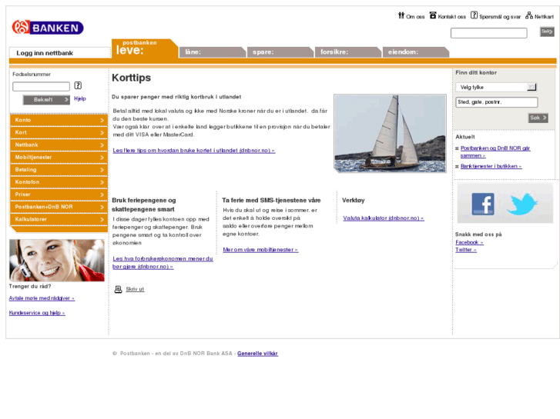This screenshot has width=560, height=419.
Task: Click the Sted, gate, postnr. field
Action: click(496, 102)
